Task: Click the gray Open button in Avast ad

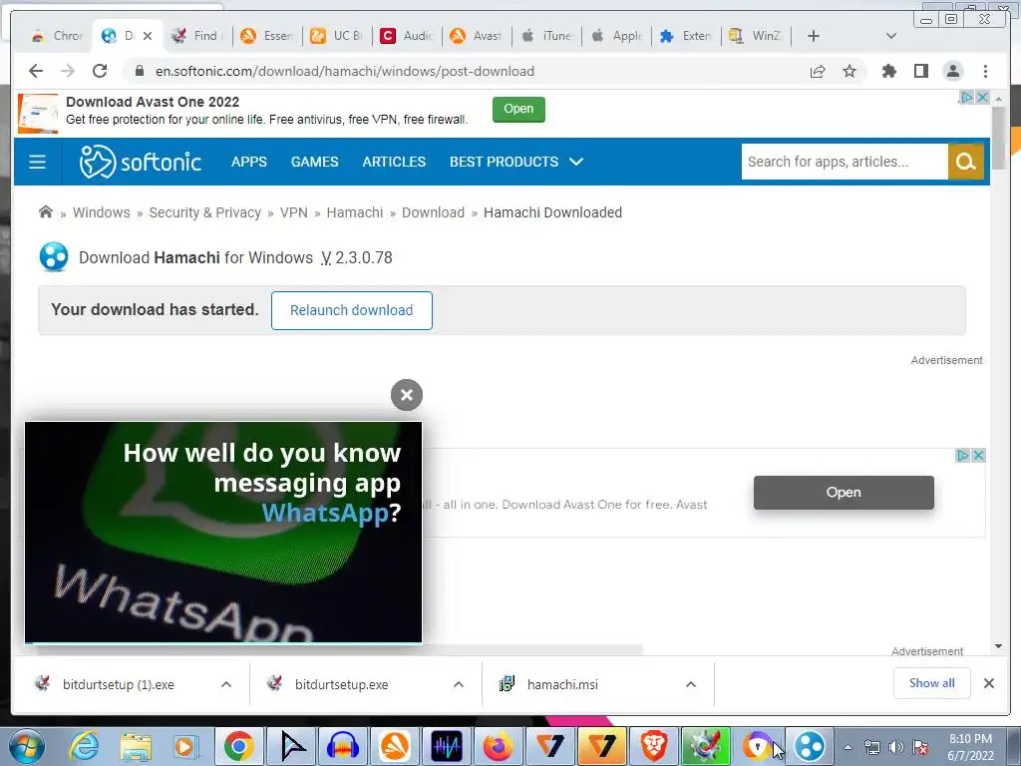Action: pos(844,493)
